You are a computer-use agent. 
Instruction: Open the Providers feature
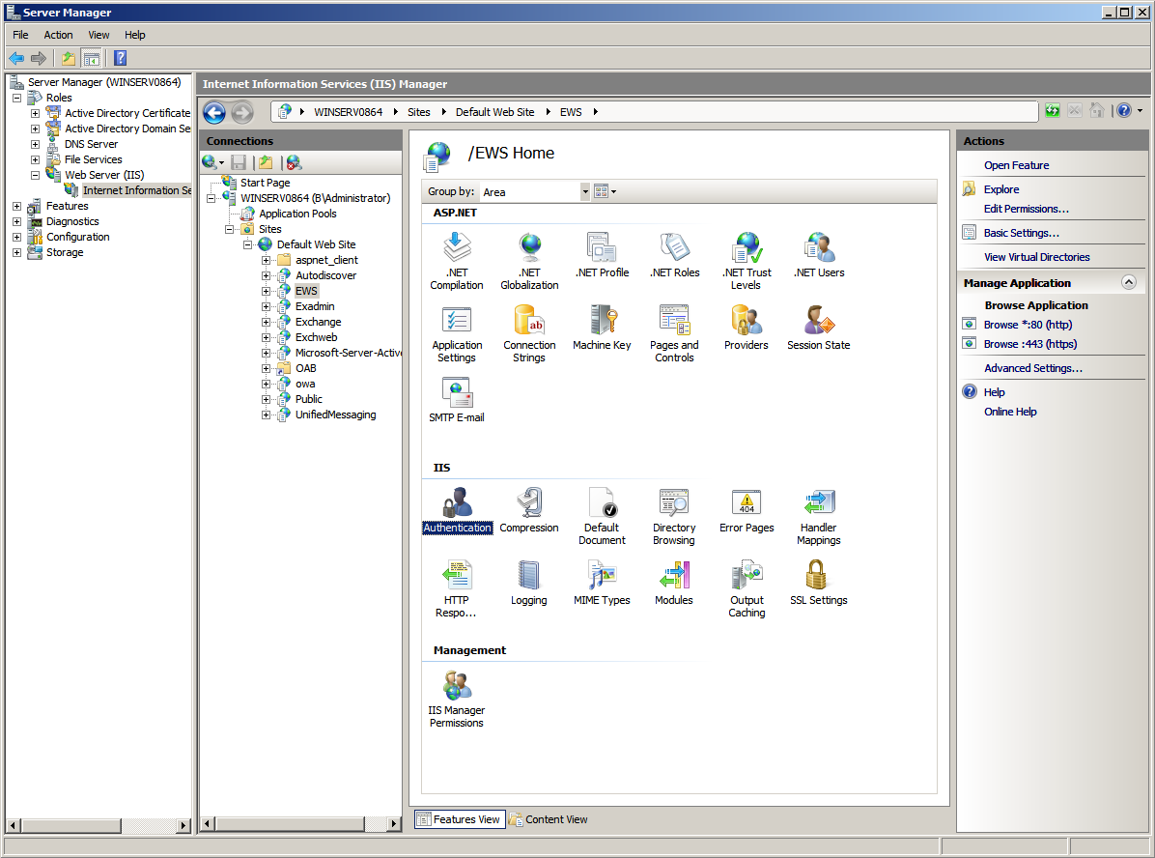747,328
